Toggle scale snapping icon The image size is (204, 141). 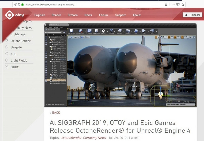[x=182, y=37]
